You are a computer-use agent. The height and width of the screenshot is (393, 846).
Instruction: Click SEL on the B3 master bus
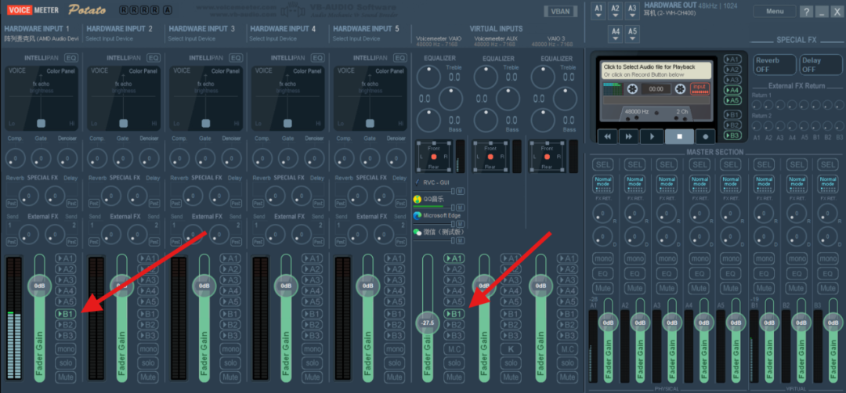pyautogui.click(x=828, y=164)
